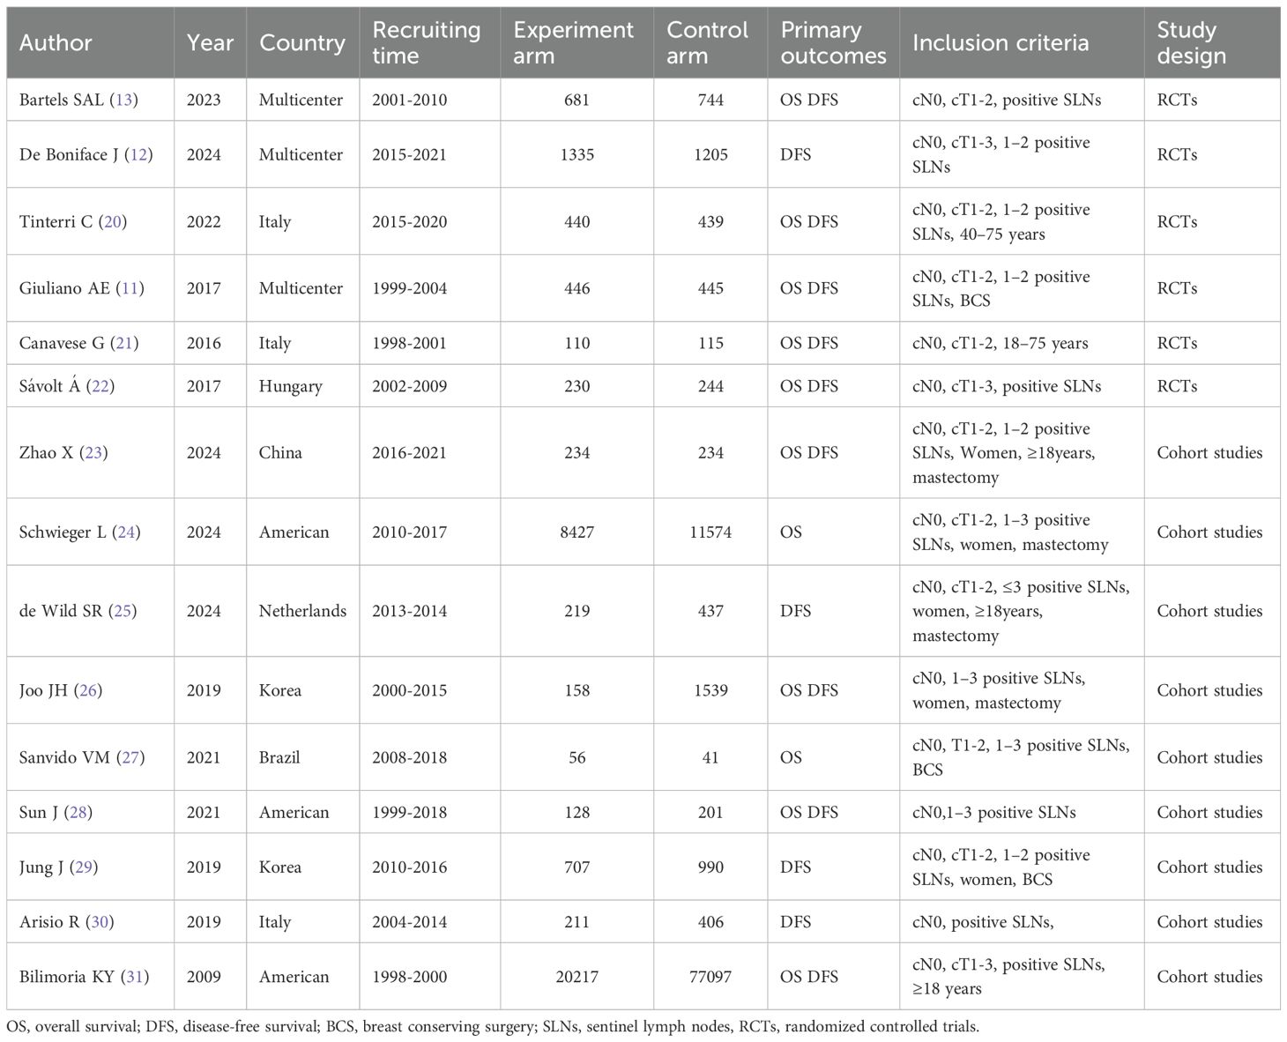Follow citation 23 for Zhao X
Viewport: 1287px width, 1042px height.
click(93, 452)
